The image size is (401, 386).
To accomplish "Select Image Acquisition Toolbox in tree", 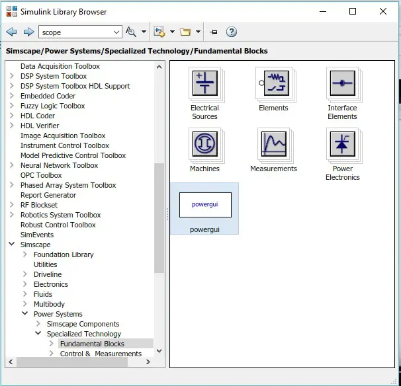I will 63,135.
